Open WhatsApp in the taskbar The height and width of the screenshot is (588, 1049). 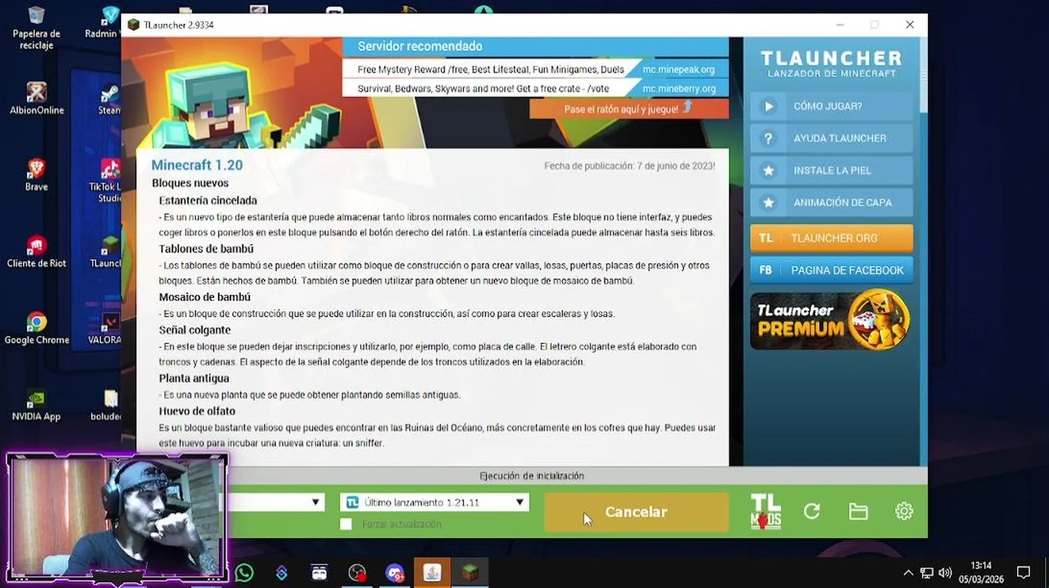point(244,573)
